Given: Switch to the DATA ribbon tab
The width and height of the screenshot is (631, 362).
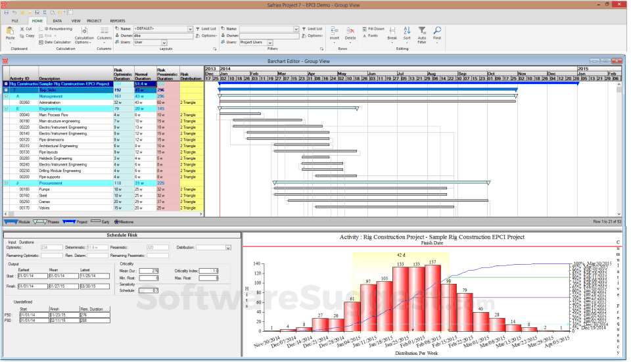Looking at the screenshot, I should click(58, 21).
